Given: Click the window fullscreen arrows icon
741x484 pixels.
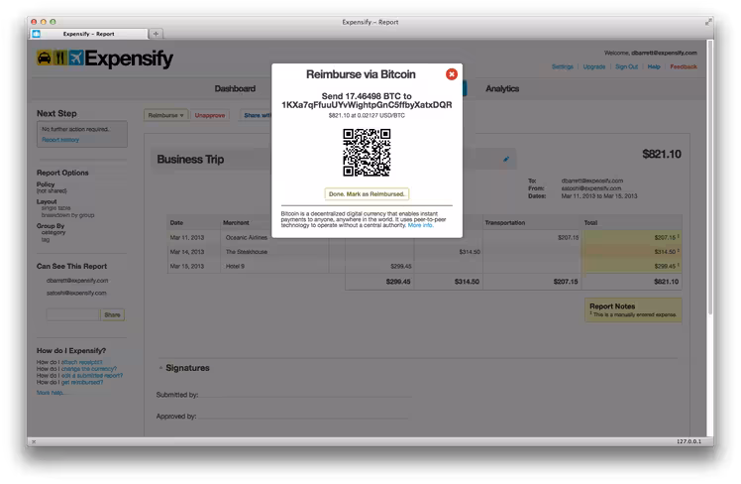Looking at the screenshot, I should click(708, 22).
